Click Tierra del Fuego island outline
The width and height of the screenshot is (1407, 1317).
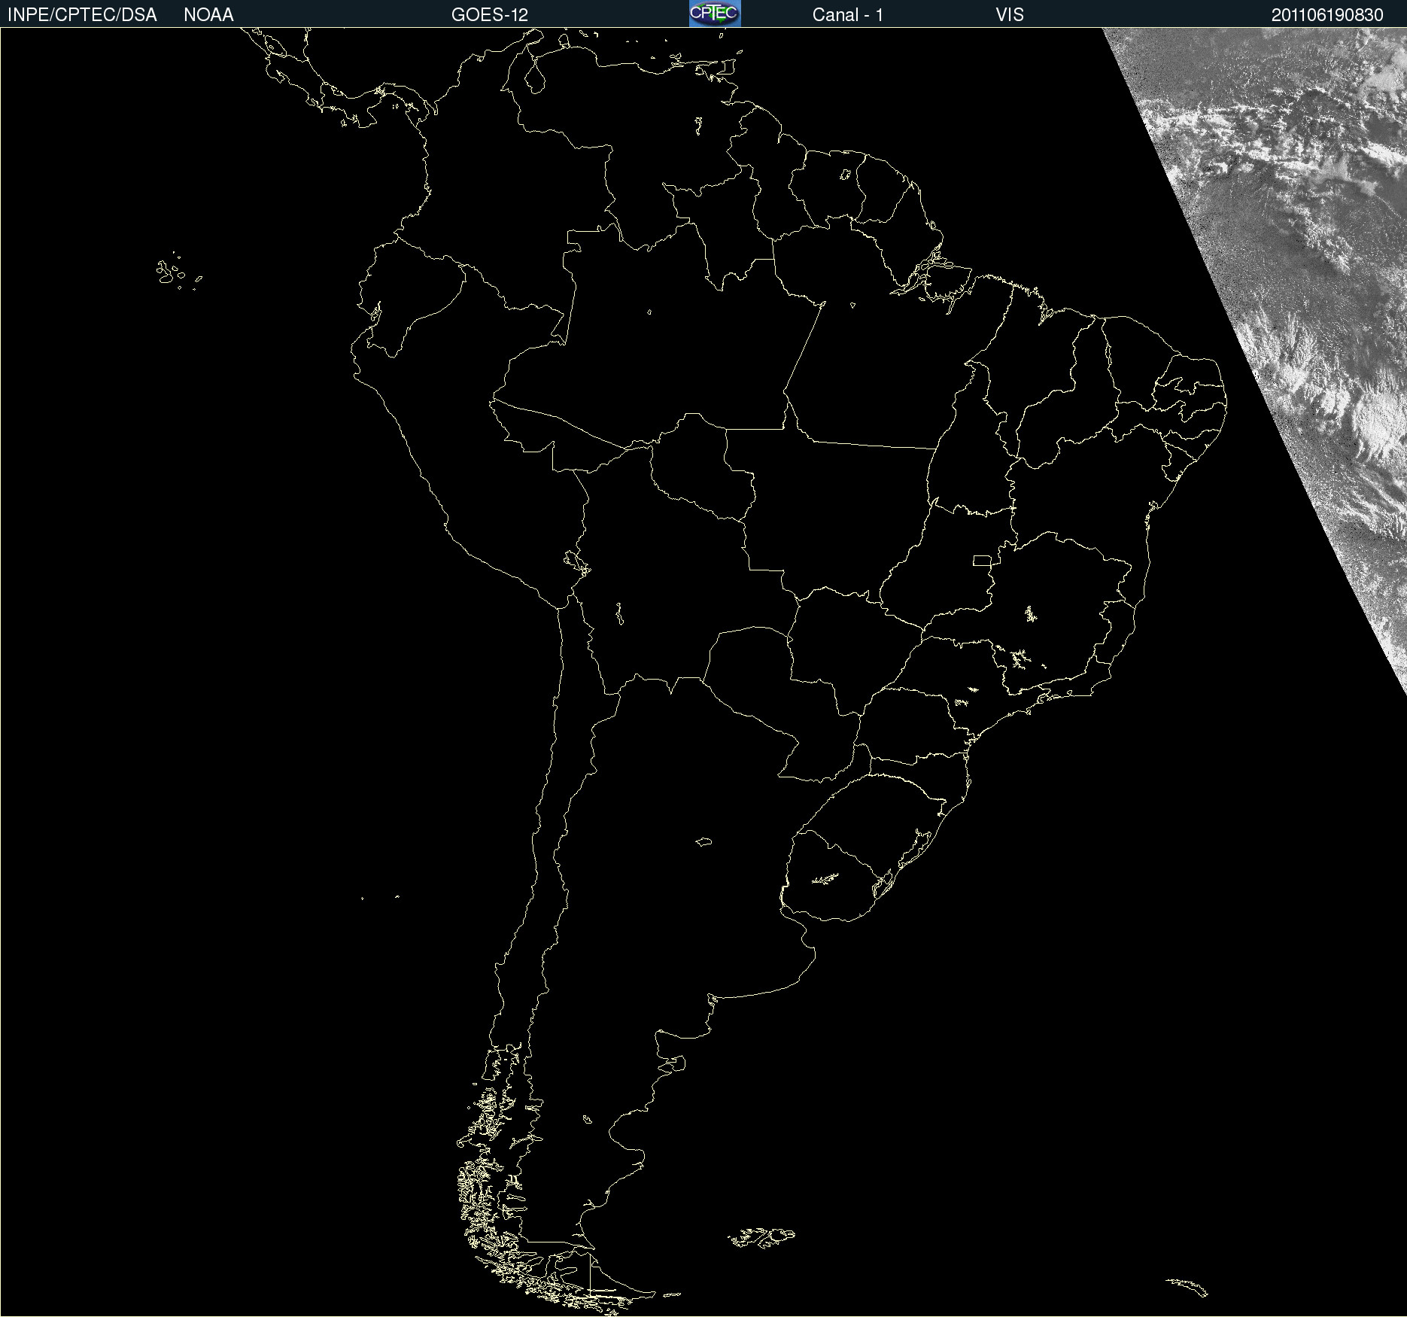click(x=602, y=1276)
